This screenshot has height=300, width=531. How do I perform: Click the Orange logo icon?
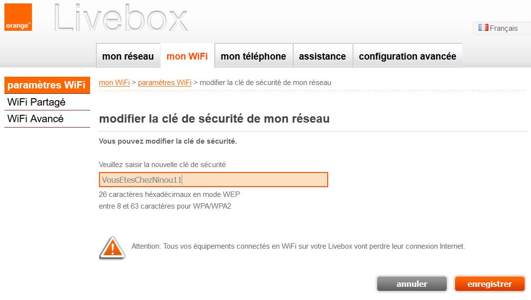click(x=18, y=18)
